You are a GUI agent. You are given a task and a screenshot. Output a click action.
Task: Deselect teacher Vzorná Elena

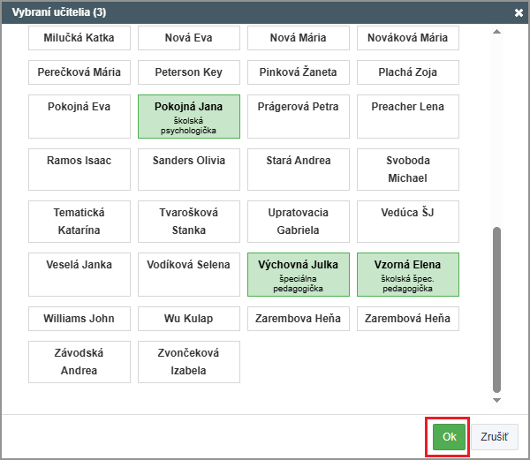tap(407, 274)
